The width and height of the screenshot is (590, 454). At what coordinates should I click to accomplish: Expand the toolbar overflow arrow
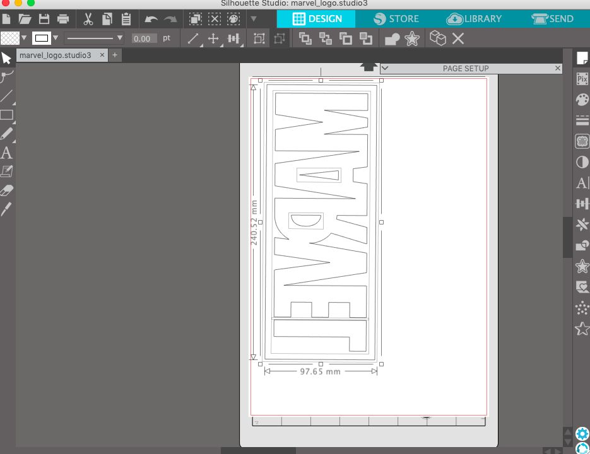(x=254, y=19)
